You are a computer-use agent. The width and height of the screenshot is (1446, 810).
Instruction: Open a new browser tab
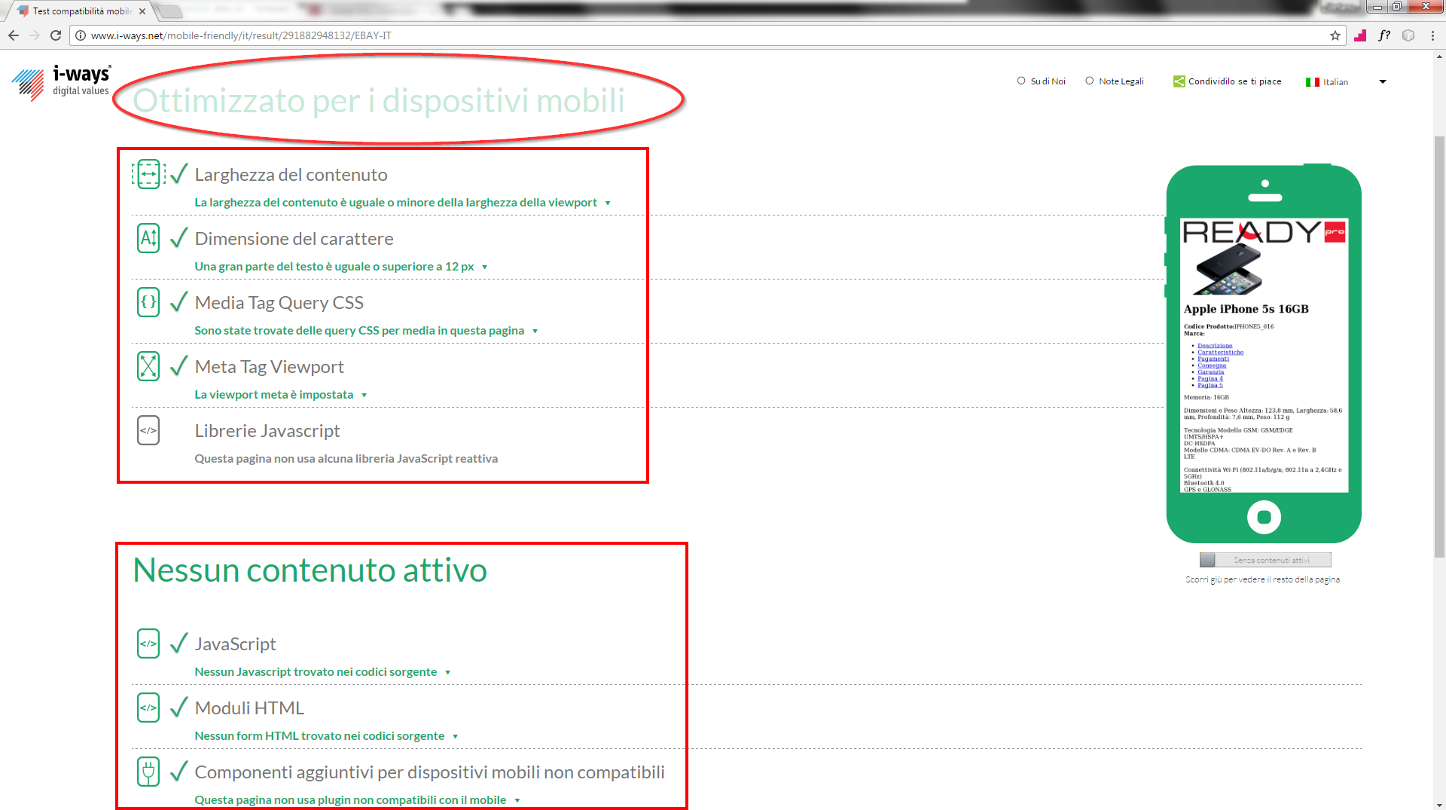(170, 11)
